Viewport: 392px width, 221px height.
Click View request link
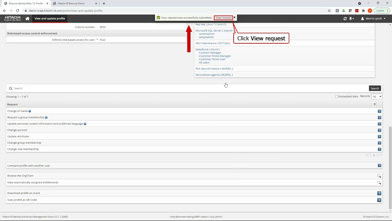[224, 18]
